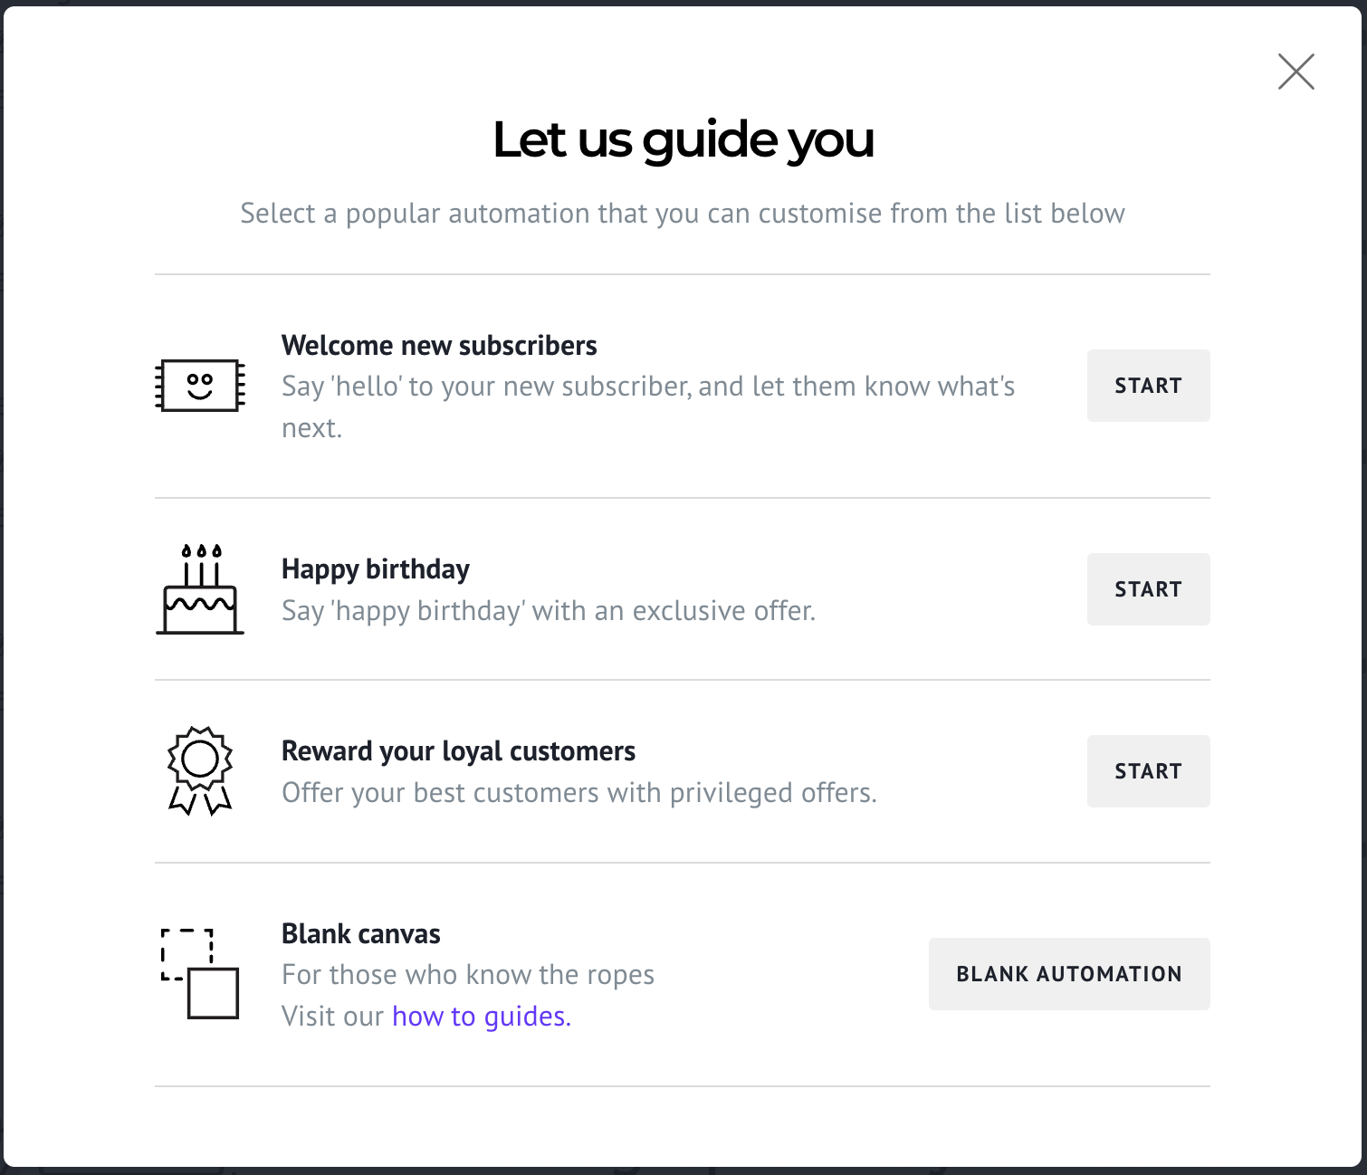Click the "Let us guide you" heading
The height and width of the screenshot is (1175, 1367).
click(x=683, y=140)
